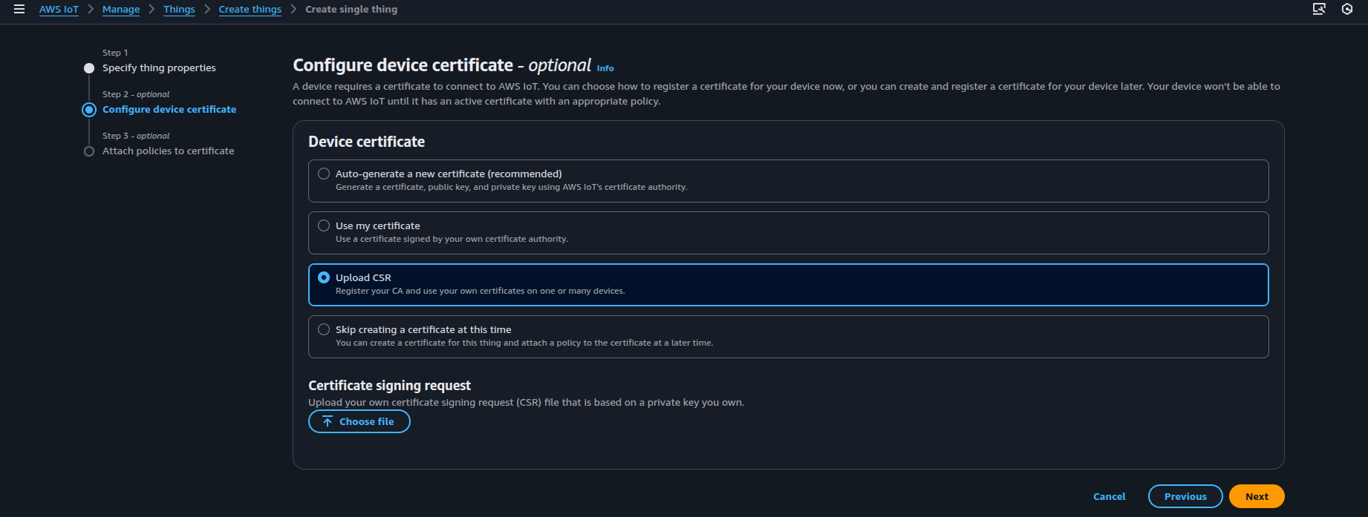Go back using the Previous button
Image resolution: width=1368 pixels, height=517 pixels.
point(1185,495)
